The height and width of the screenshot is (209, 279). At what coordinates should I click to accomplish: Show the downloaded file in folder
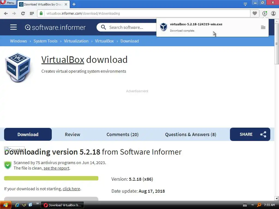pyautogui.click(x=263, y=27)
